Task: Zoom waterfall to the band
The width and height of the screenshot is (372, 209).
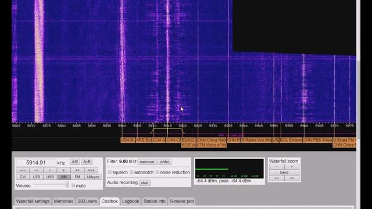Action: (x=284, y=172)
